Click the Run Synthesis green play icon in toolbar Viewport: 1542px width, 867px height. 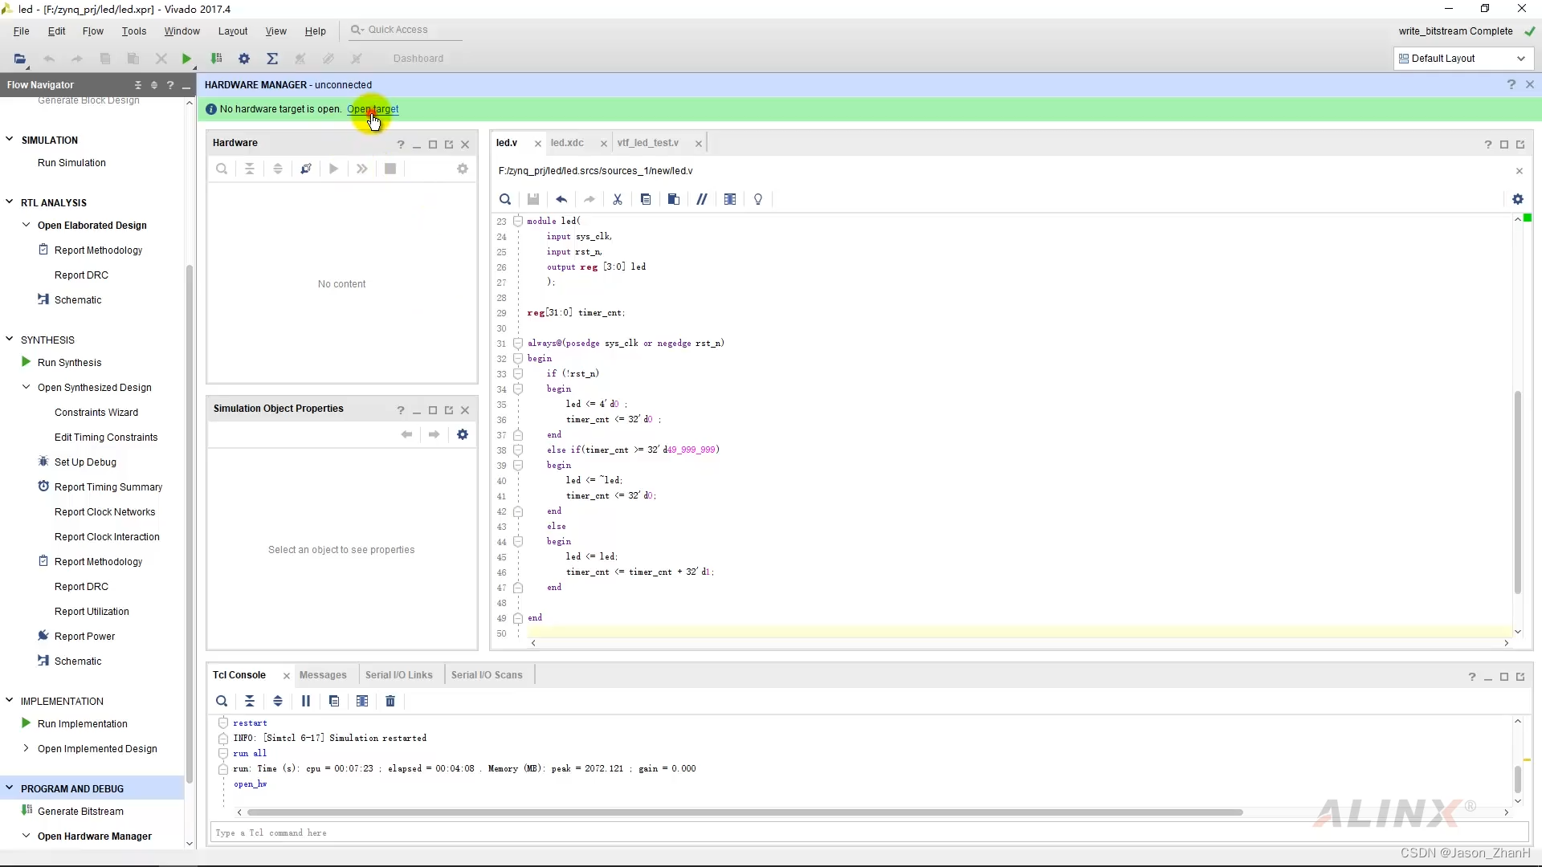pos(186,59)
